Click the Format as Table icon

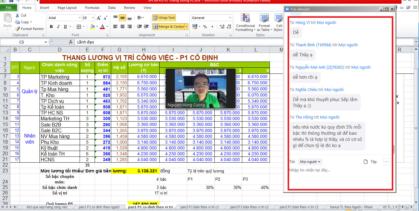(x=264, y=18)
